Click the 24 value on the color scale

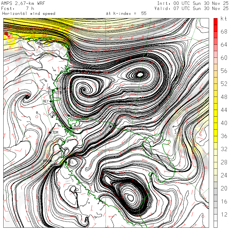tap(224, 175)
